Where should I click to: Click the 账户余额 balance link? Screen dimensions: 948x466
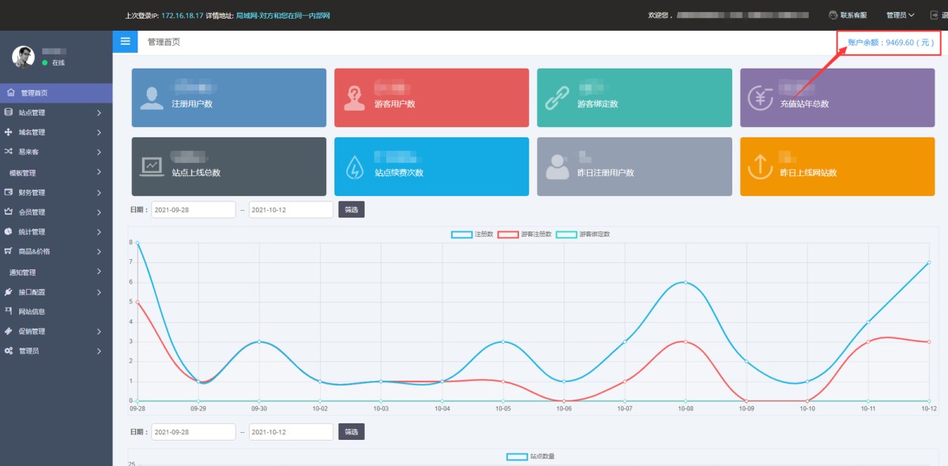[890, 43]
